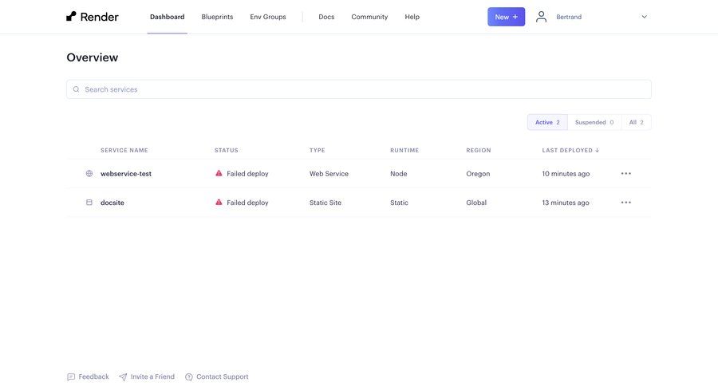Switch to the Suspended services filter
This screenshot has width=718, height=386.
pyautogui.click(x=594, y=122)
